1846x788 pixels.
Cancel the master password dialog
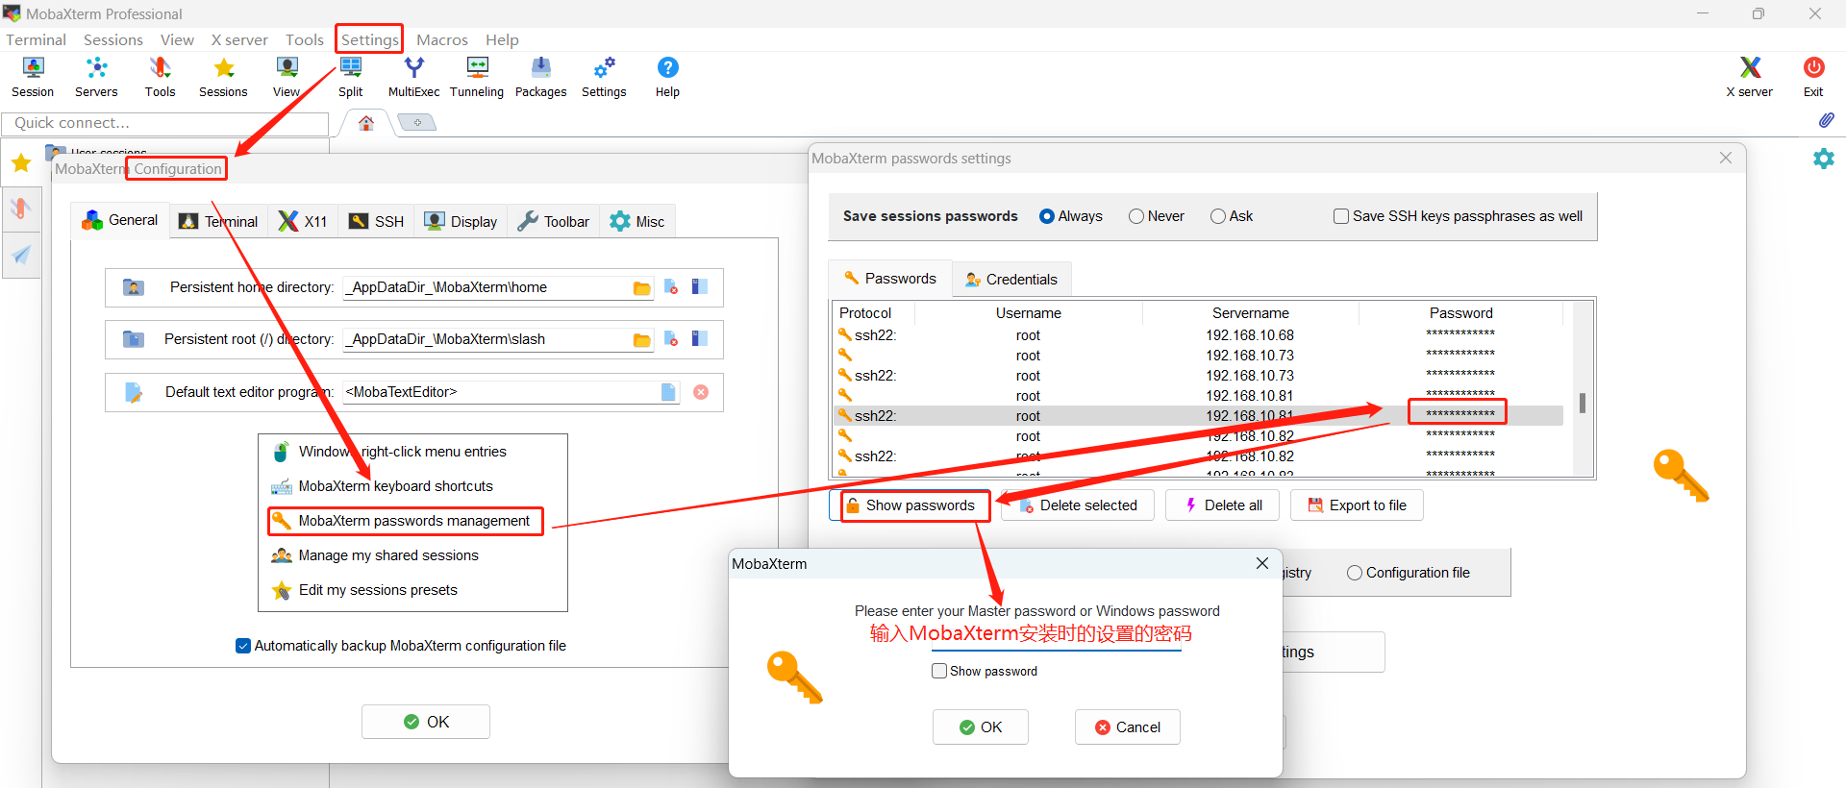tap(1128, 727)
